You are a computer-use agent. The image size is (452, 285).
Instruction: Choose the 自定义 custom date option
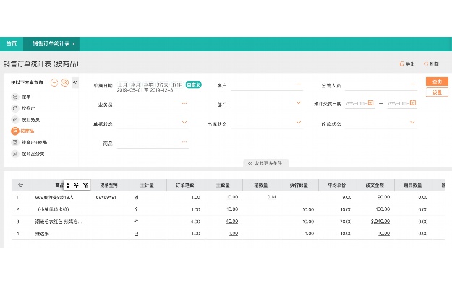pos(193,84)
